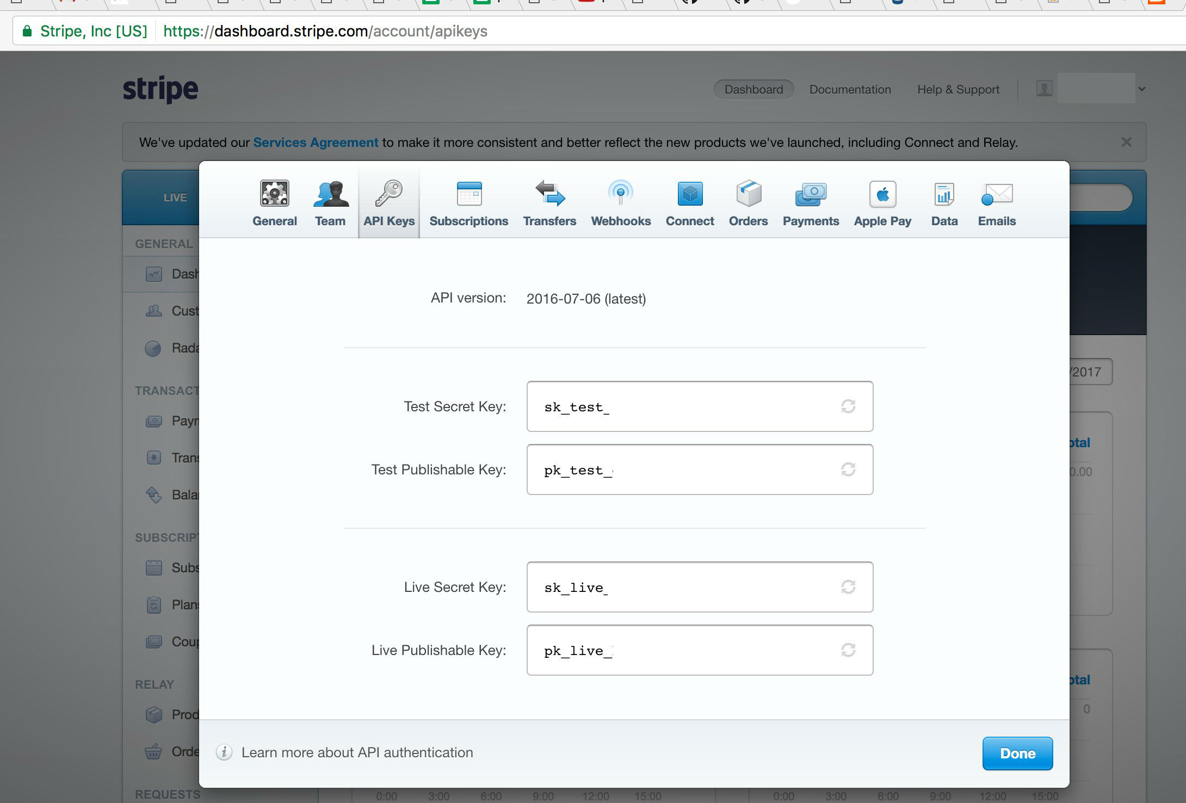Select the Connect cube icon
The height and width of the screenshot is (803, 1186).
click(x=690, y=194)
